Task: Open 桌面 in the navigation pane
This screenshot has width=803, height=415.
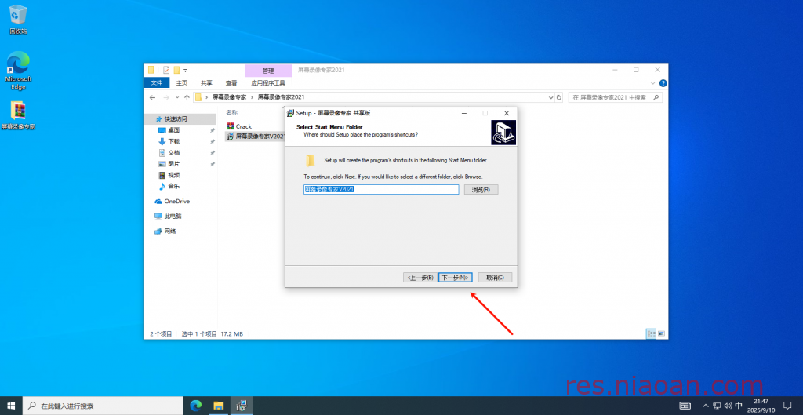Action: click(173, 130)
